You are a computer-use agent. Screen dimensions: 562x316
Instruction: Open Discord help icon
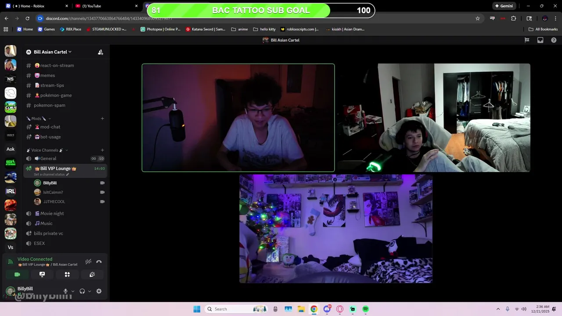tap(554, 40)
